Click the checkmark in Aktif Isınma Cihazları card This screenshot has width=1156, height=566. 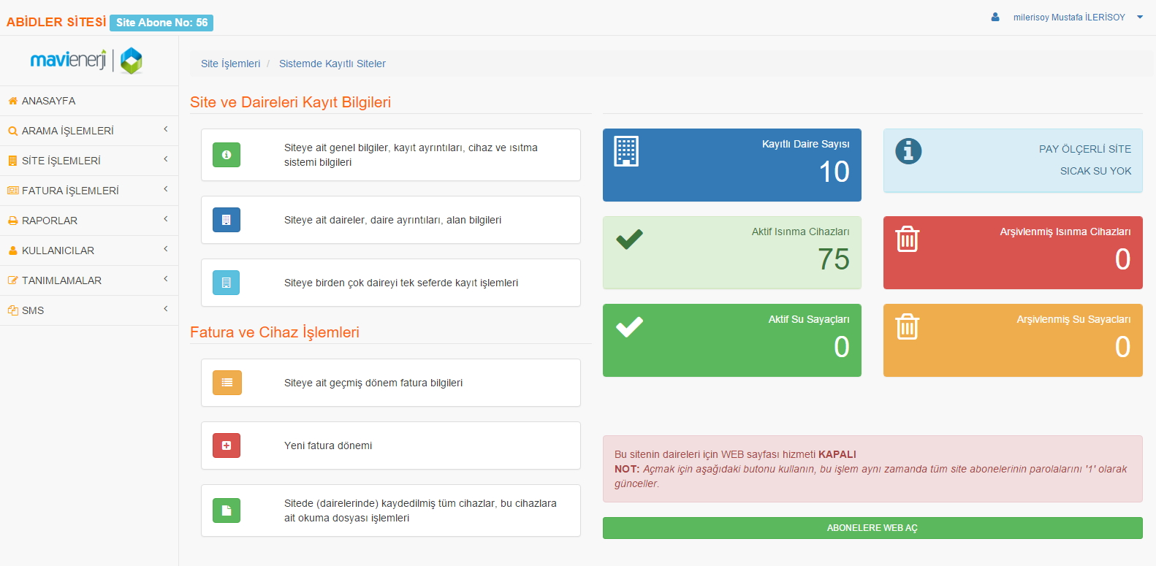pyautogui.click(x=629, y=239)
